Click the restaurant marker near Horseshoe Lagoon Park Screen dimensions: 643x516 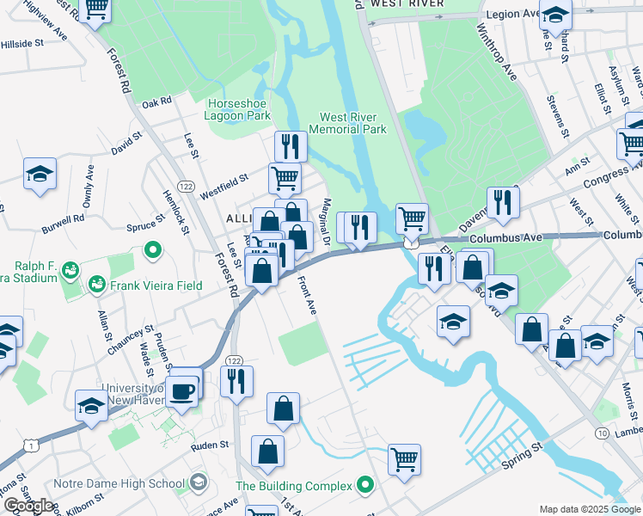tap(291, 147)
